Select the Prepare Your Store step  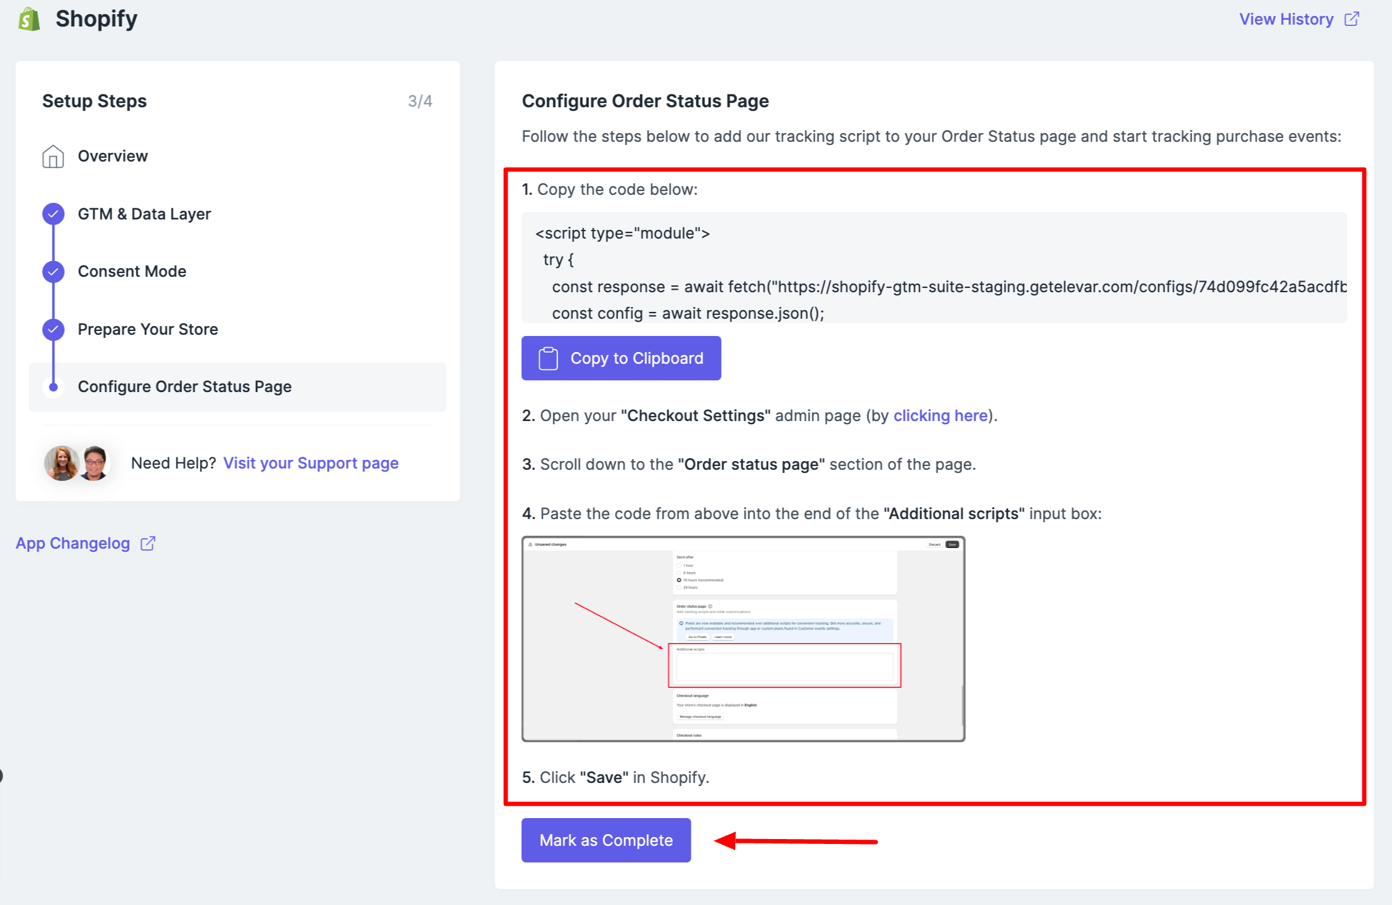(x=148, y=329)
